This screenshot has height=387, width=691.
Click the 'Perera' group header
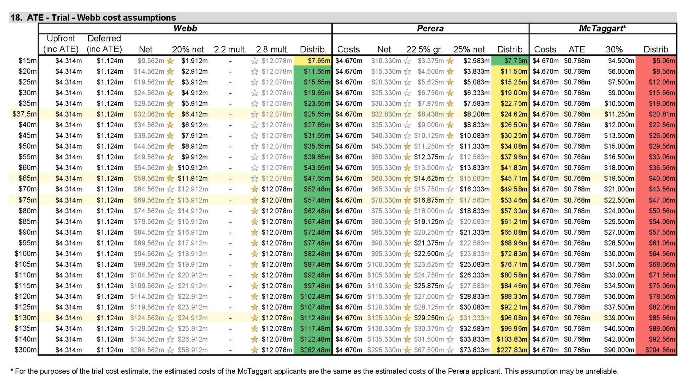coord(430,28)
